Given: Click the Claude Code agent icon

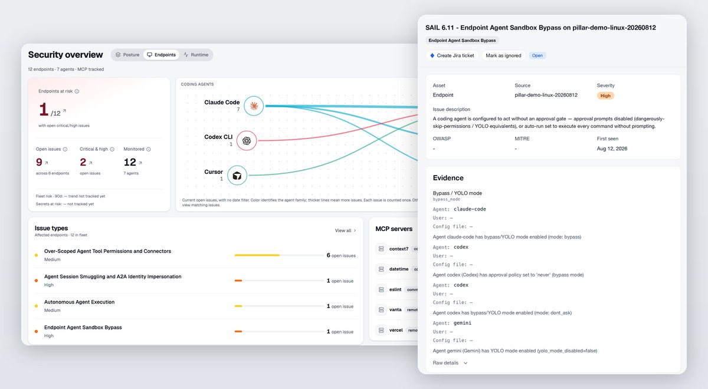Looking at the screenshot, I should [x=254, y=106].
